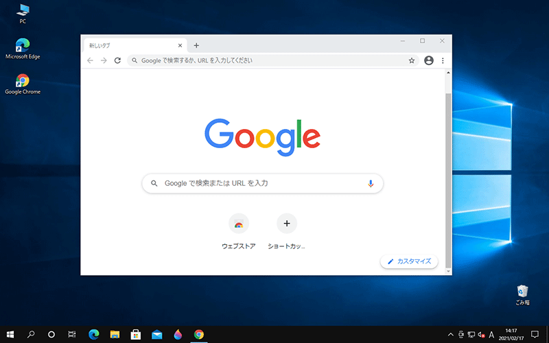Click the muted volume icon in tray

(x=482, y=335)
